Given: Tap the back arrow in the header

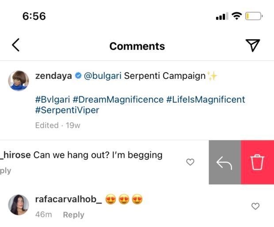Looking at the screenshot, I should click(15, 45).
